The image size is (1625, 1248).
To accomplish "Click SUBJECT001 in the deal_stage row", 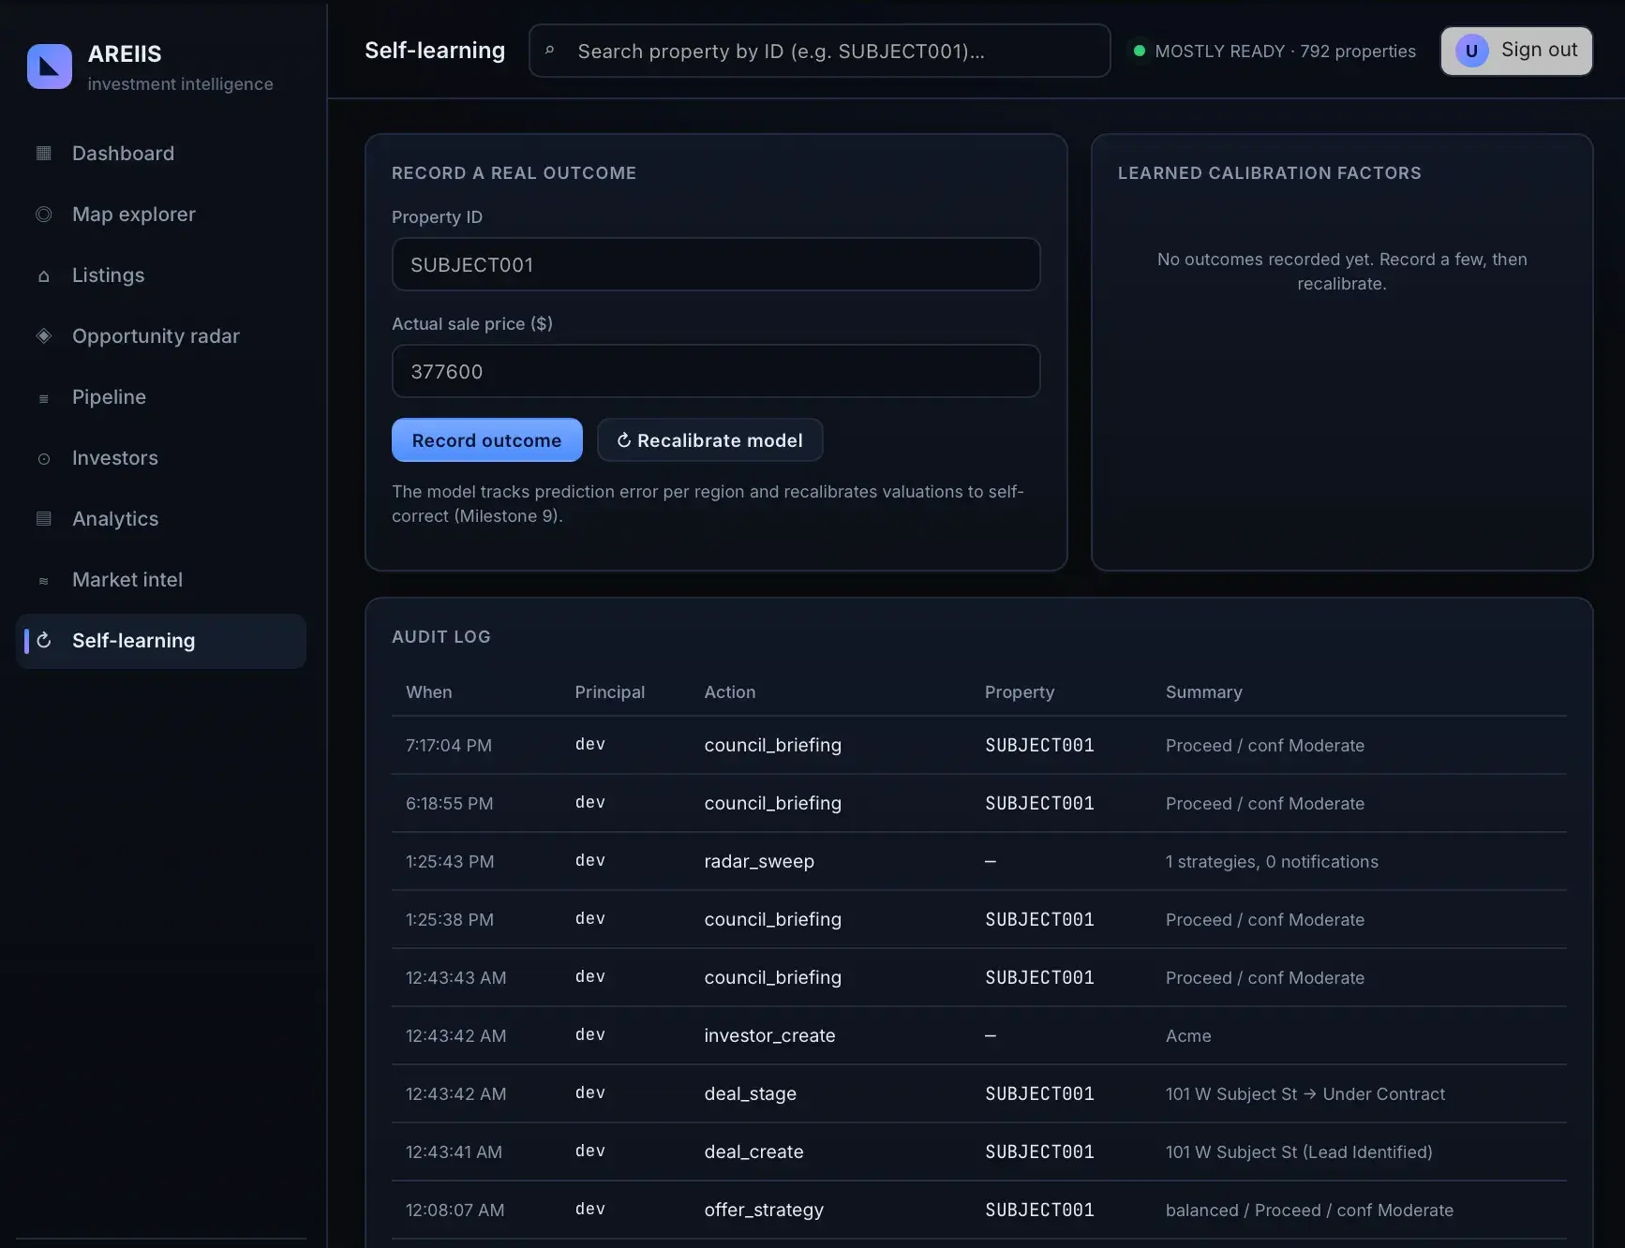I will click(1039, 1093).
